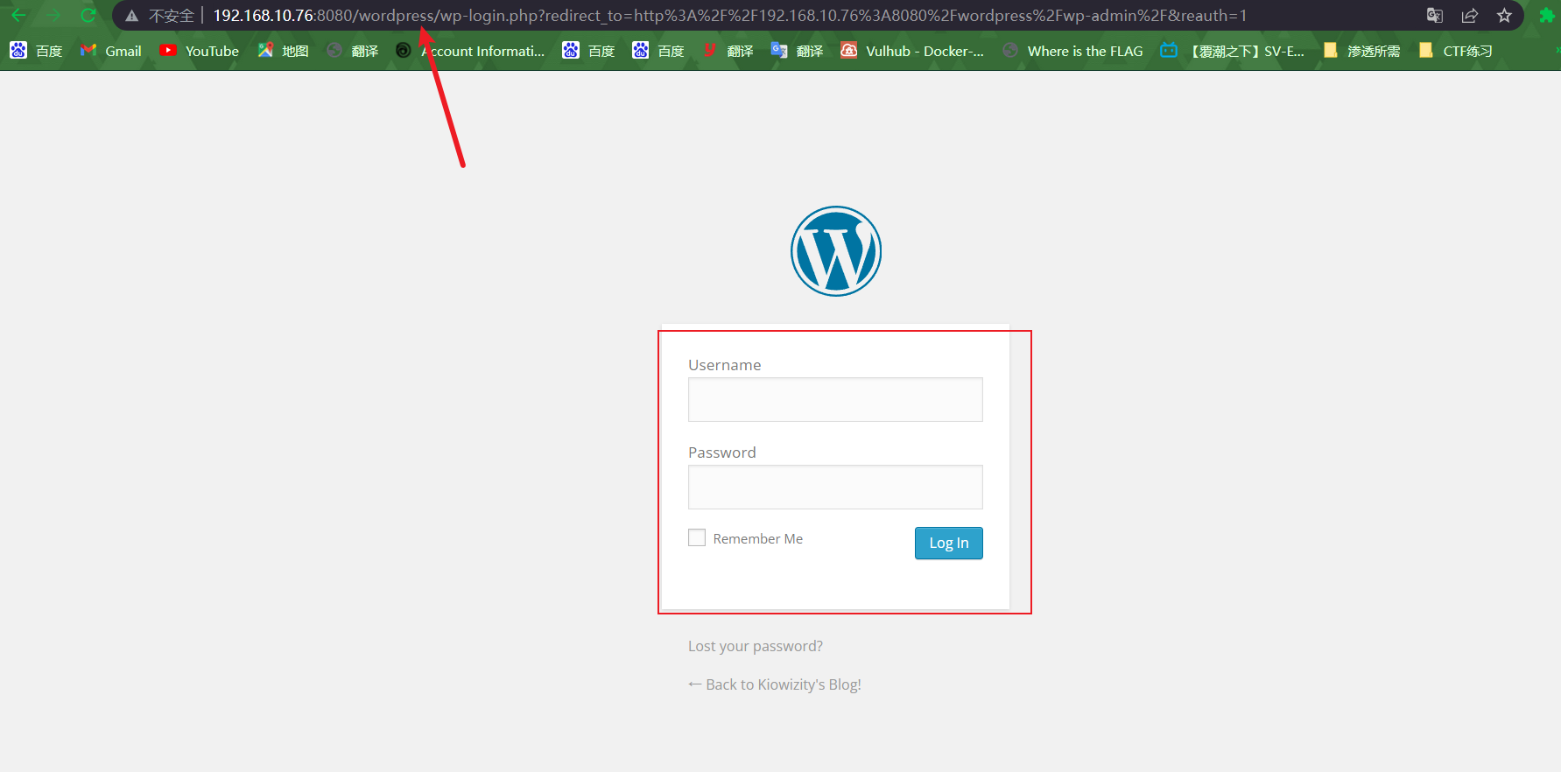The width and height of the screenshot is (1561, 772).
Task: Click the browser forward arrow
Action: coord(53,15)
